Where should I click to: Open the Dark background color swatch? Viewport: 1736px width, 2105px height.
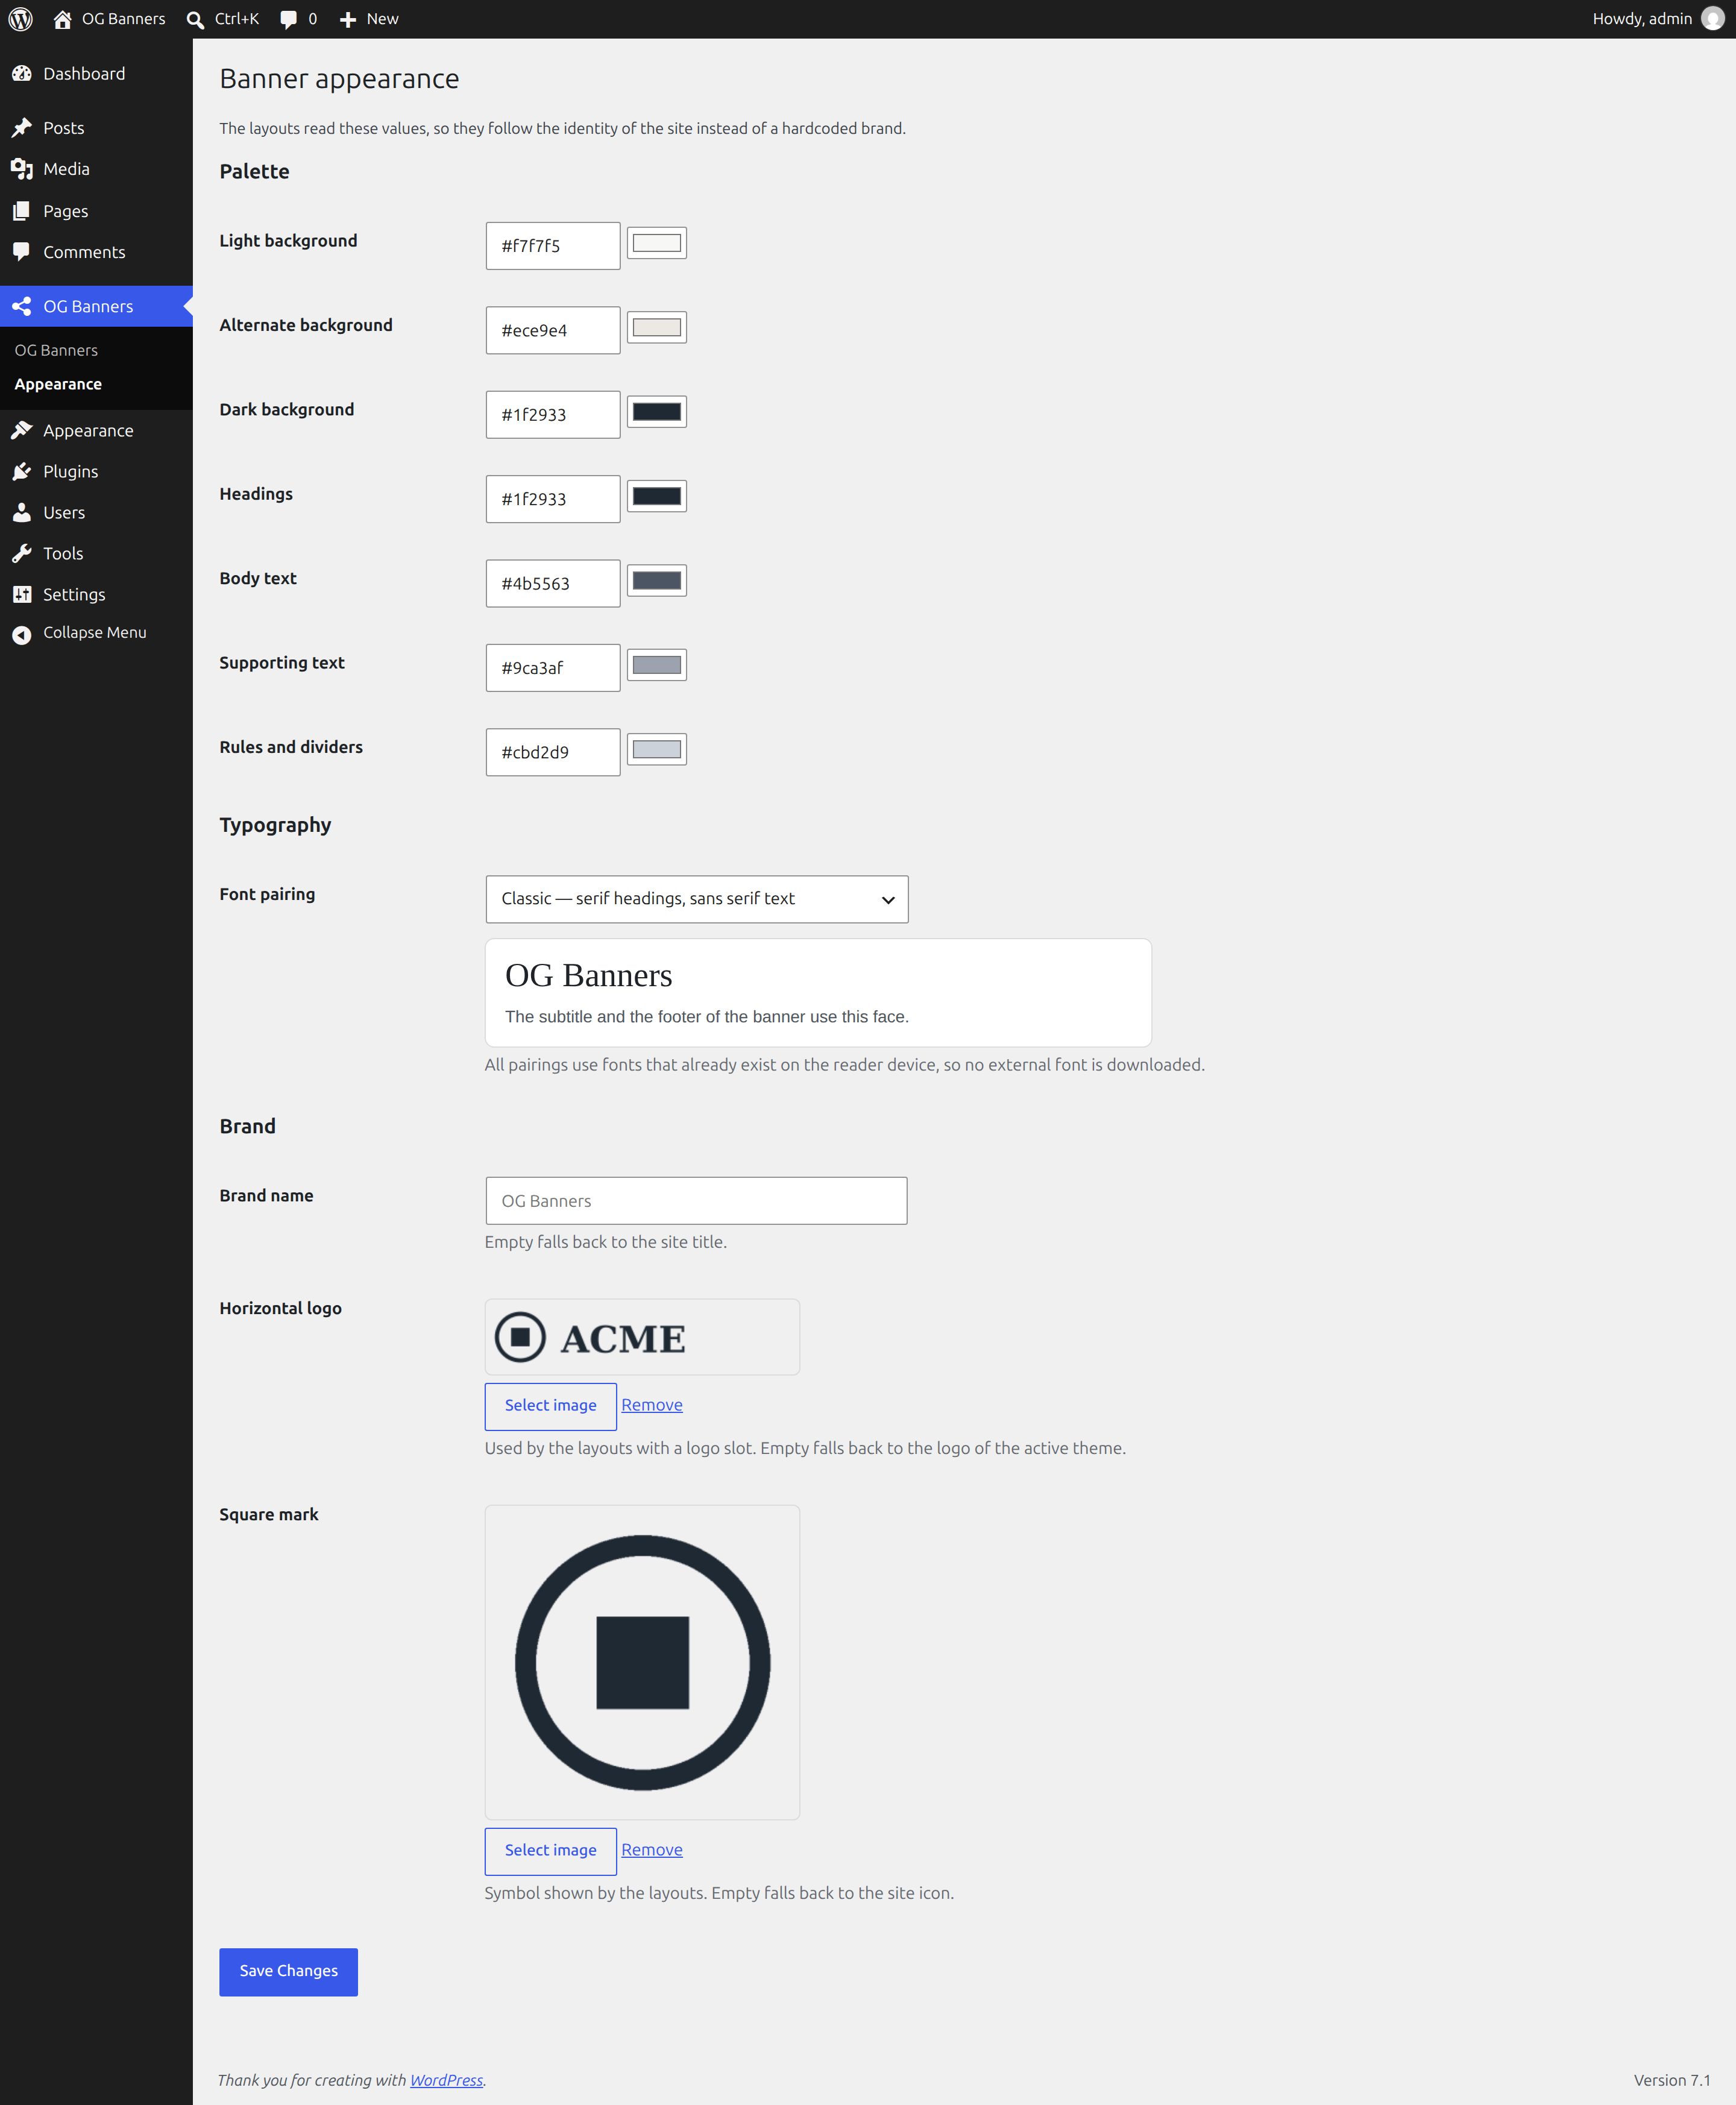tap(657, 412)
